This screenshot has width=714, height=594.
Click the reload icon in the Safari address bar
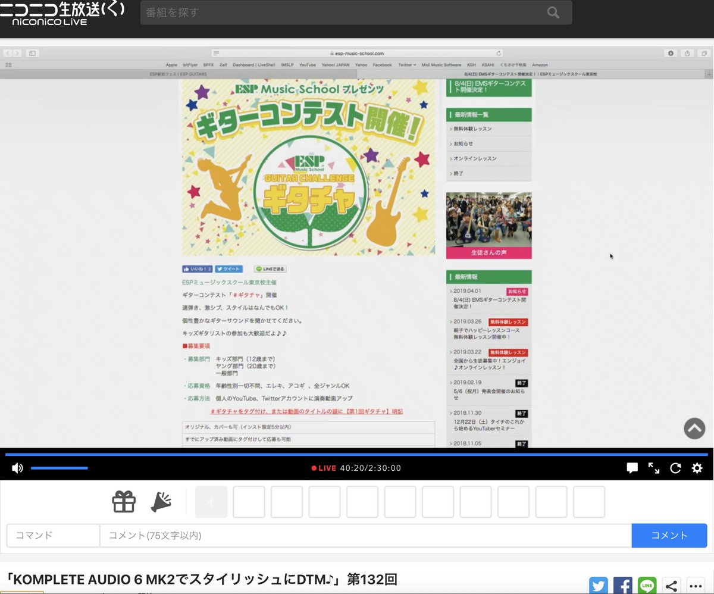click(499, 53)
